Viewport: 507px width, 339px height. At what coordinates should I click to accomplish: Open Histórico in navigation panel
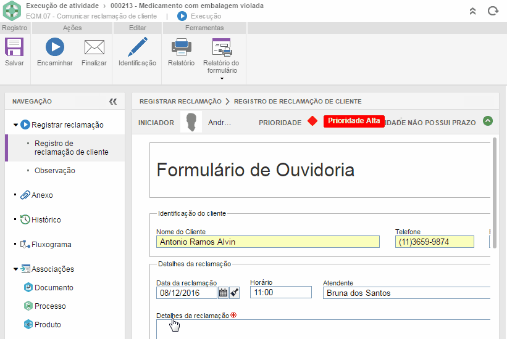[46, 220]
